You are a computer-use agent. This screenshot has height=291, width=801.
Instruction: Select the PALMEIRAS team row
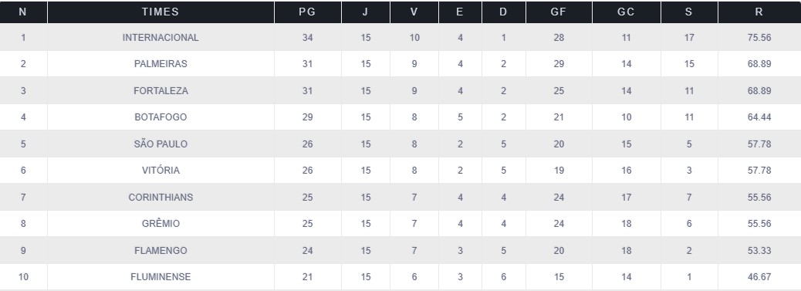400,64
